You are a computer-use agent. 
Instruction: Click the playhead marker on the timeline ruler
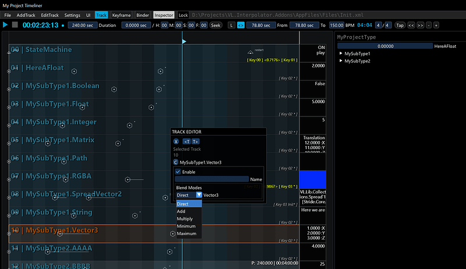(184, 41)
